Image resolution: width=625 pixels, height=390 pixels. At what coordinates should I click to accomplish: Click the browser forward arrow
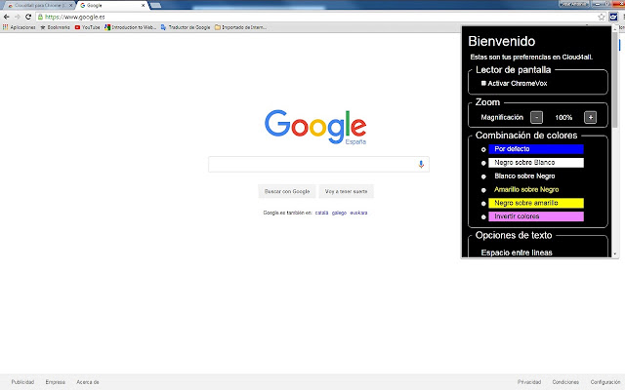[x=18, y=17]
